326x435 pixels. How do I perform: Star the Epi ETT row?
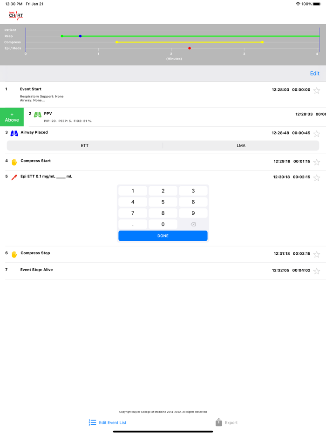coord(317,177)
